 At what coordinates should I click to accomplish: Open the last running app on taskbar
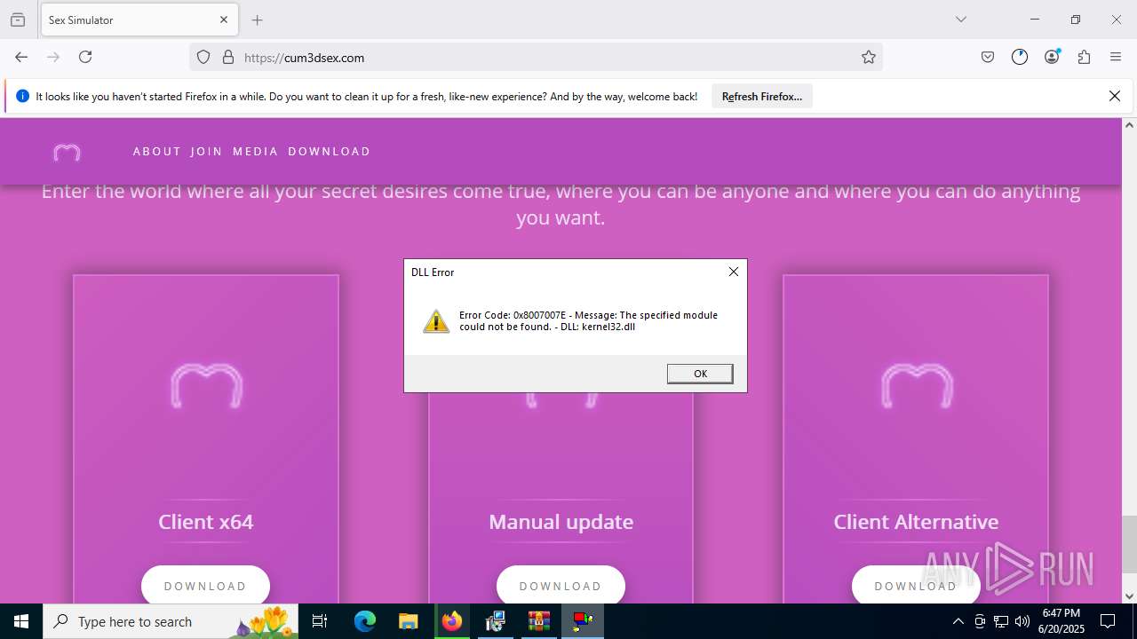click(x=583, y=621)
